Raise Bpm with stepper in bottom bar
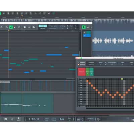Screen dimensions: 134x134 [74, 118]
